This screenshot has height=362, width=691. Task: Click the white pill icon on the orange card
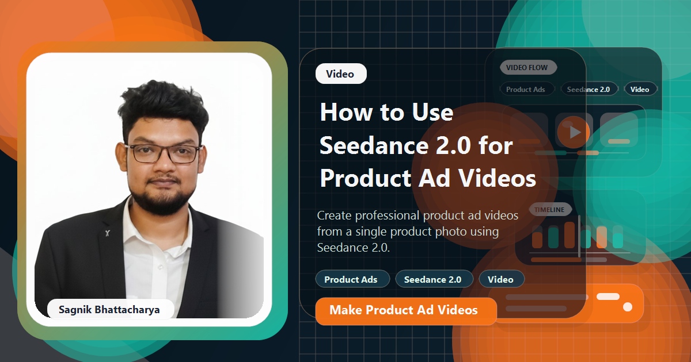tap(608, 296)
